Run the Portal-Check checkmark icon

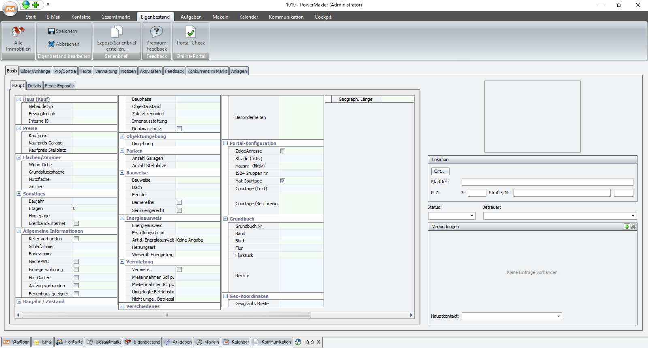coord(191,32)
